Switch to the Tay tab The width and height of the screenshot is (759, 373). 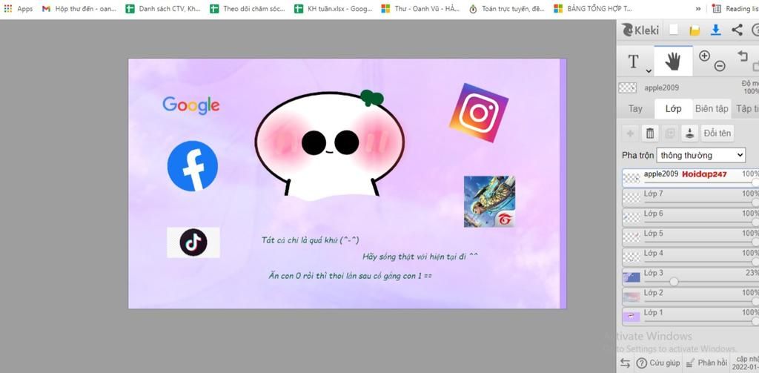tap(635, 108)
